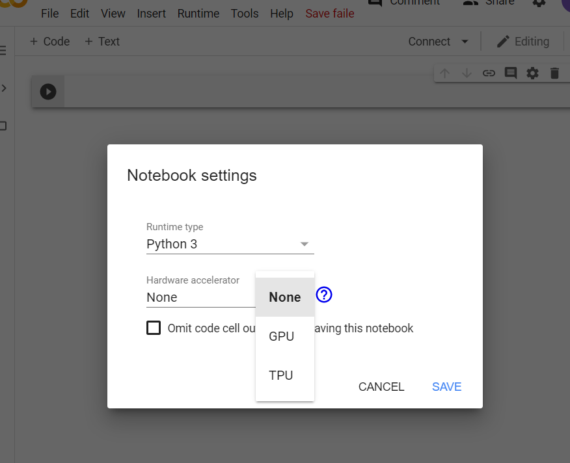570x463 pixels.
Task: Click the hardware accelerator help icon
Action: pos(324,295)
